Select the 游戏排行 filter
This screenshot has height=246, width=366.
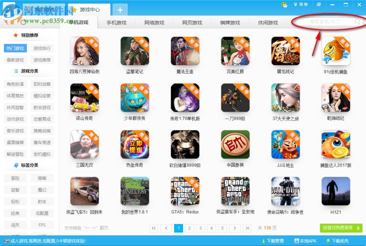(42, 48)
